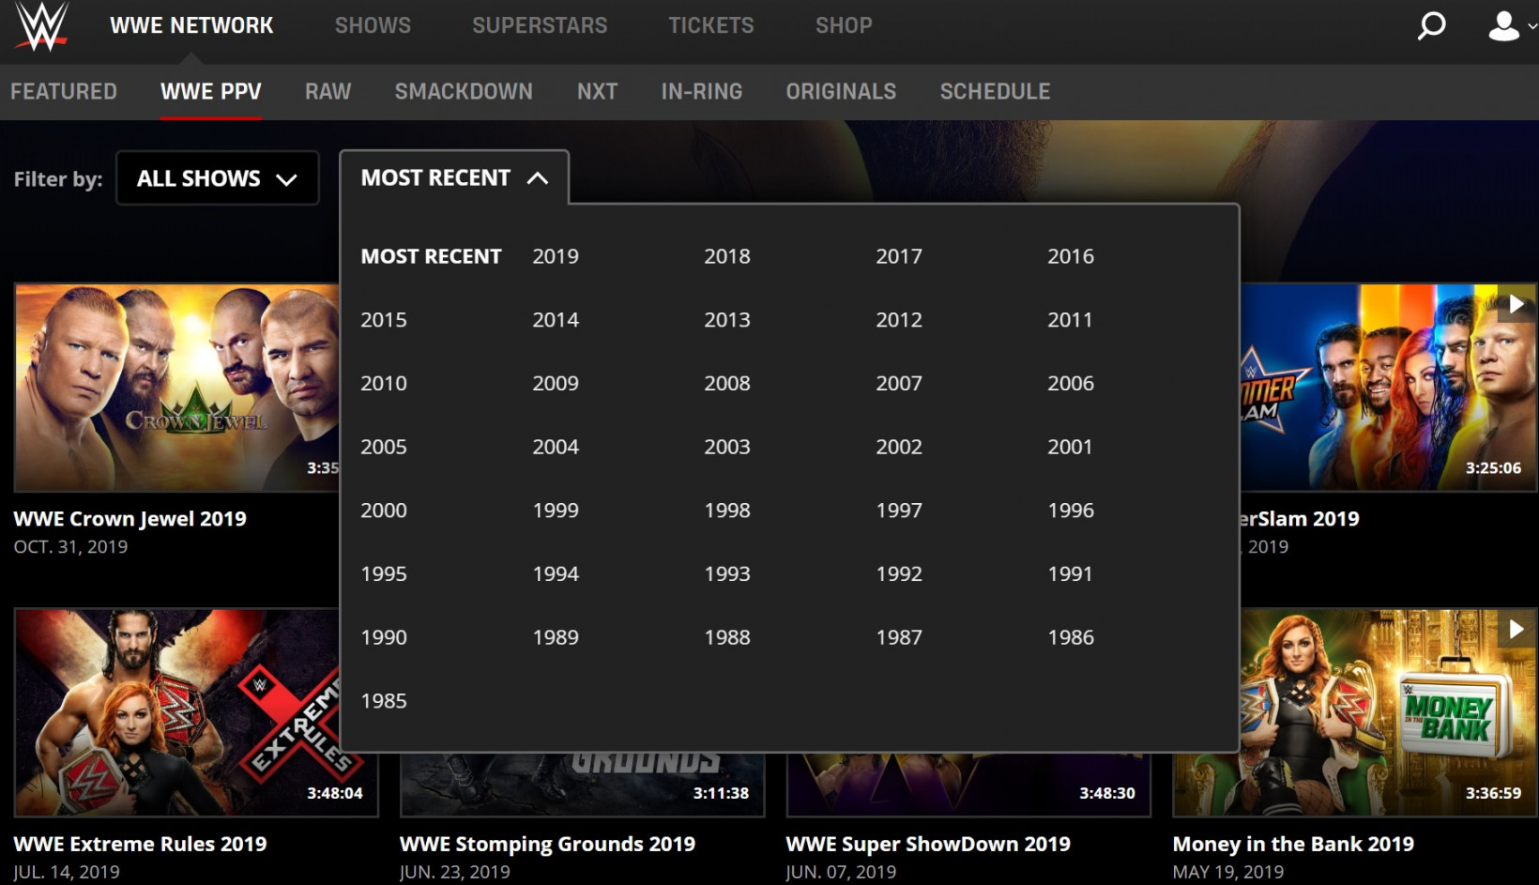Play SummerSlam 2019 via its play icon
This screenshot has height=885, width=1539.
pos(1516,304)
